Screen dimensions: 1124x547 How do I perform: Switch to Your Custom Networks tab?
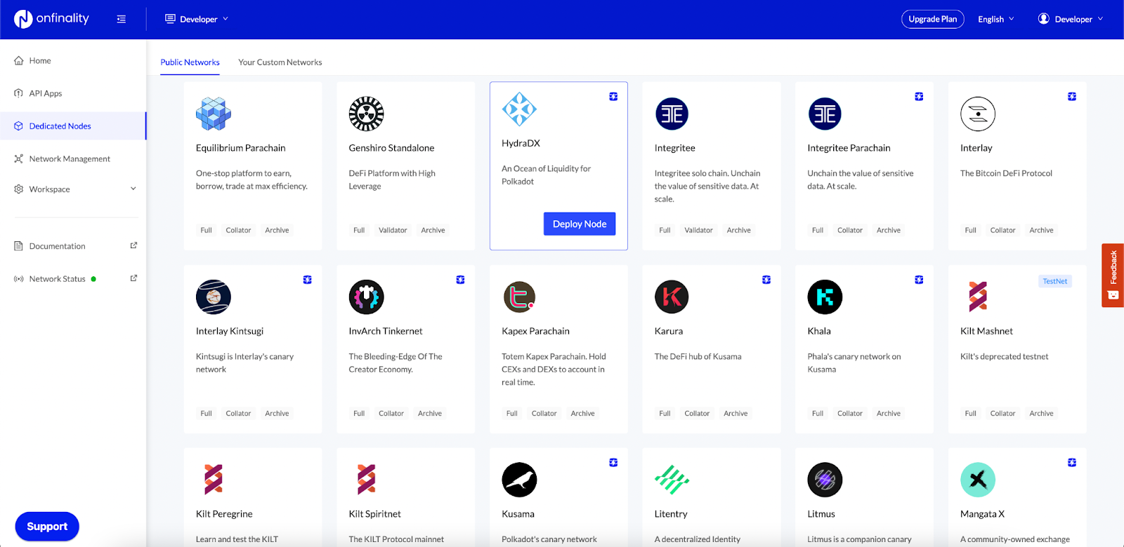click(280, 62)
